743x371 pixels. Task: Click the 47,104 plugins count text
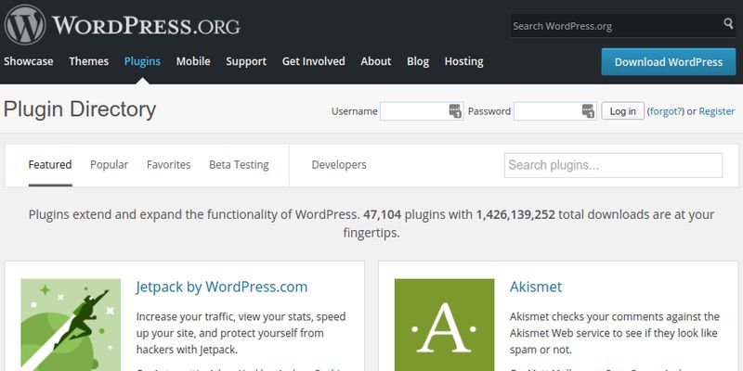pos(382,214)
